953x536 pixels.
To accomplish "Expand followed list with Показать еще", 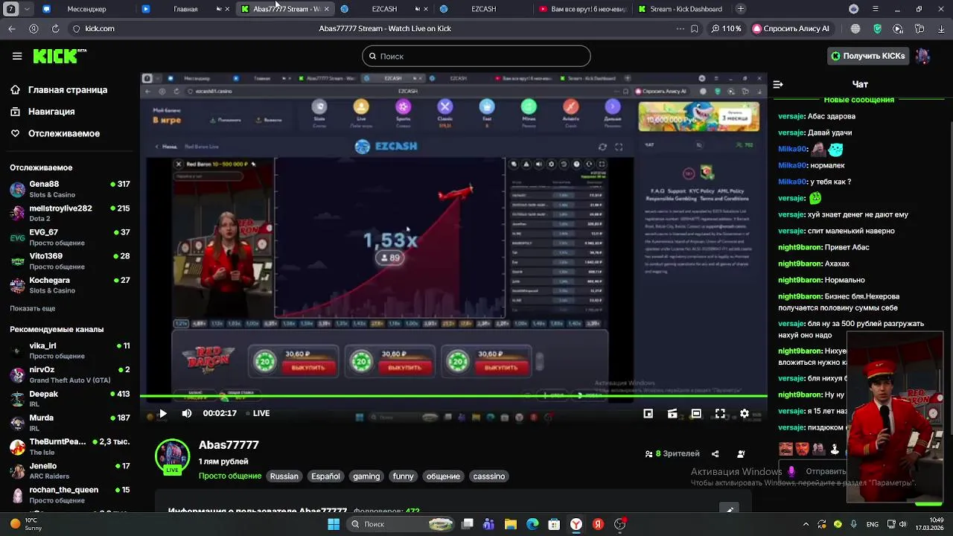I will pos(33,308).
